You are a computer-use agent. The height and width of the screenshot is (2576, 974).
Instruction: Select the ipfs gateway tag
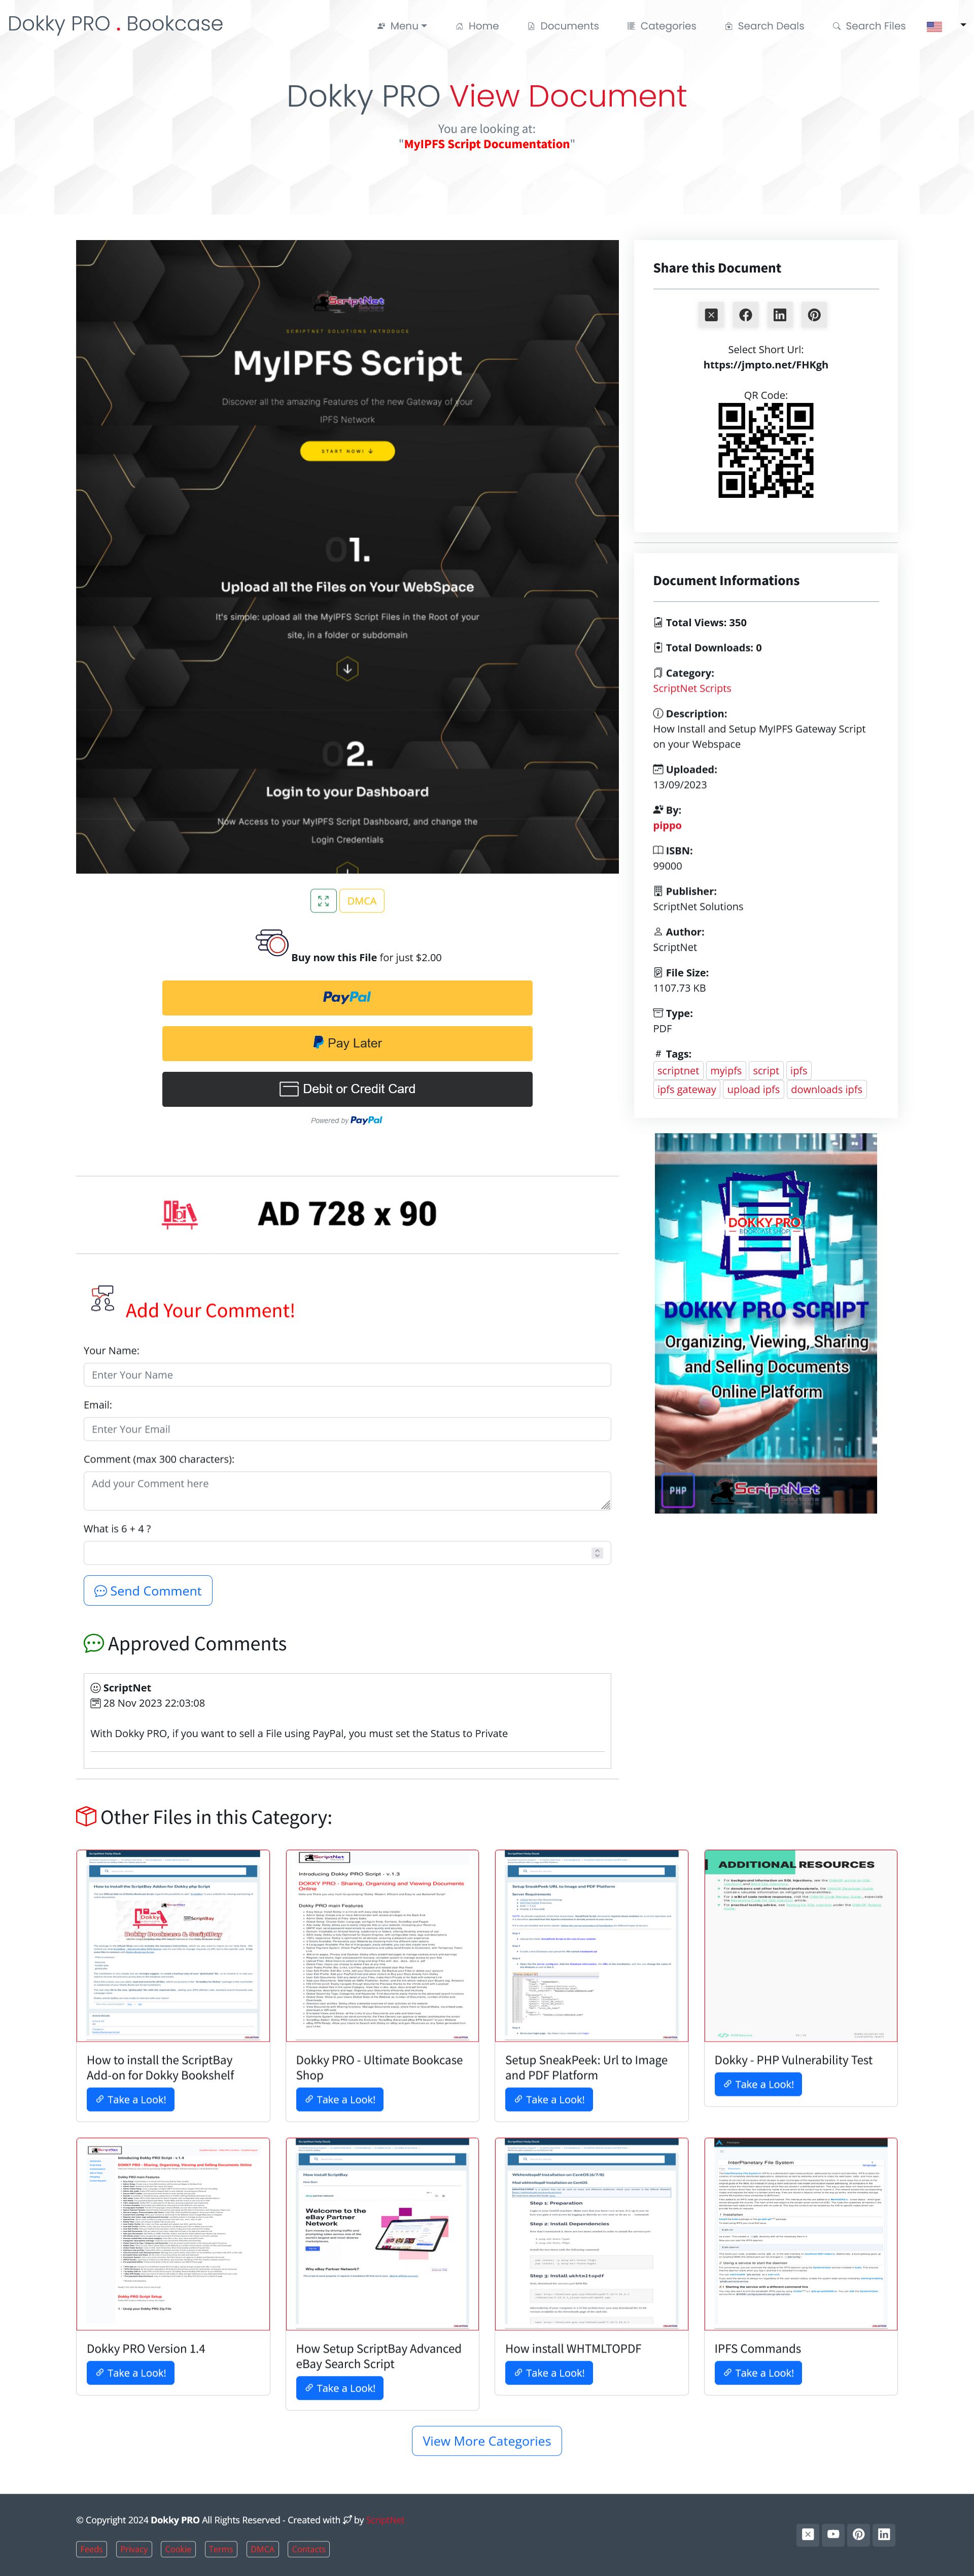[686, 1090]
